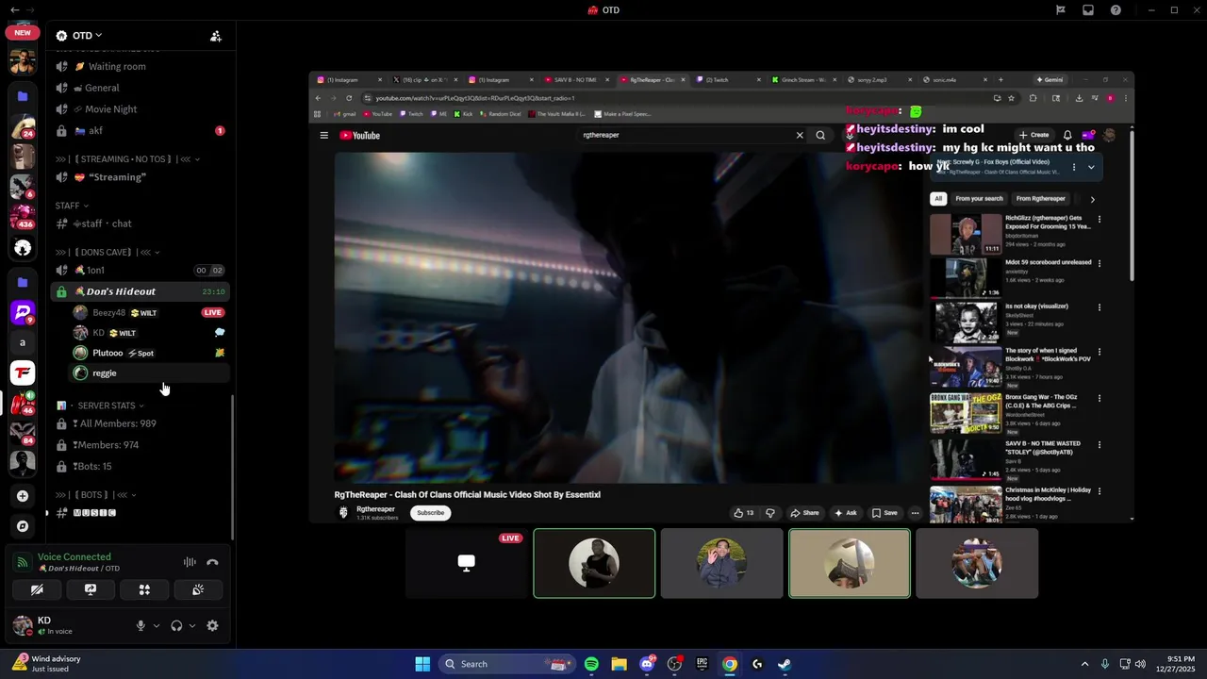Collapse the BOTS category
This screenshot has width=1207, height=679.
pos(96,495)
